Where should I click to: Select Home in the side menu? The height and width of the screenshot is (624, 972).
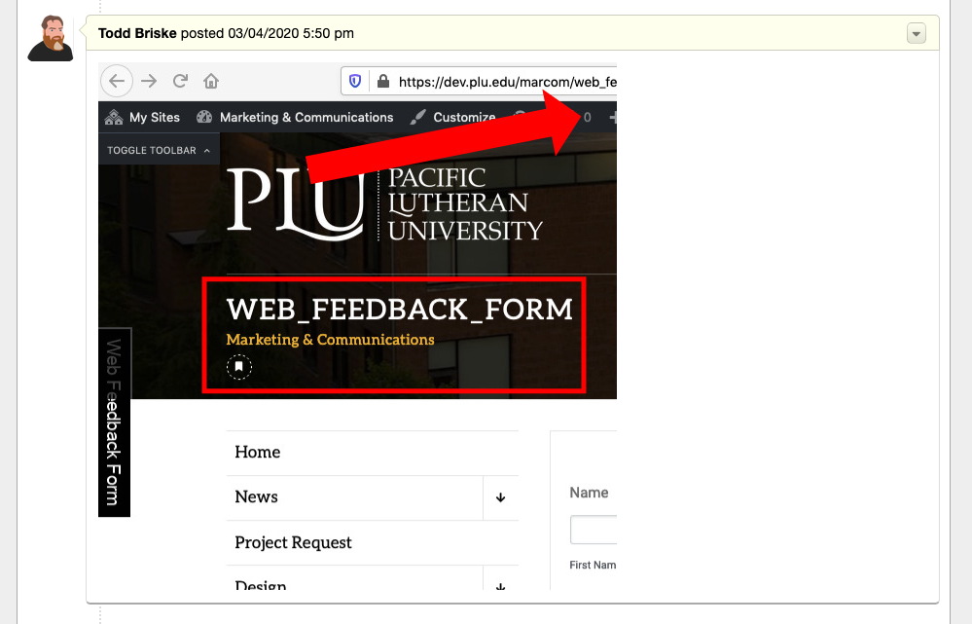pos(257,453)
